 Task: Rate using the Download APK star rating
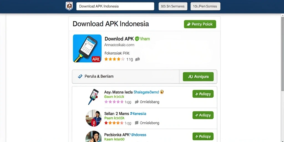pos(115,59)
